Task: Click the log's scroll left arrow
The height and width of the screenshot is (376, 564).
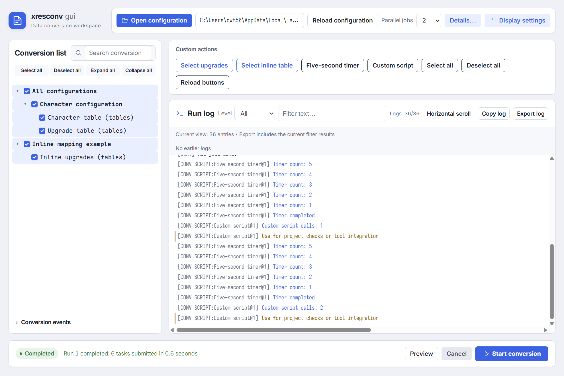Action: click(x=172, y=330)
